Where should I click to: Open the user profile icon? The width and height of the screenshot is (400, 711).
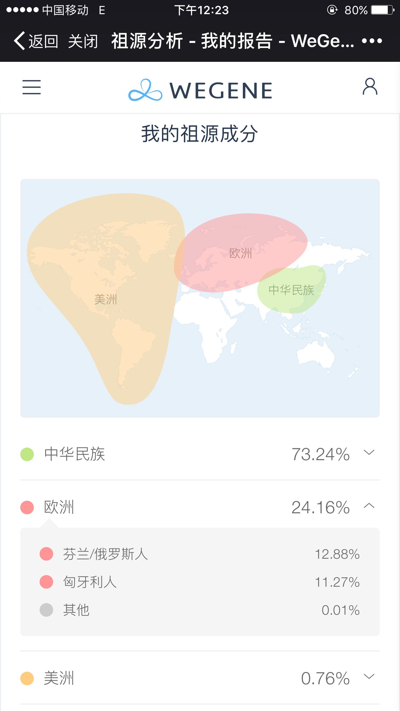point(370,87)
